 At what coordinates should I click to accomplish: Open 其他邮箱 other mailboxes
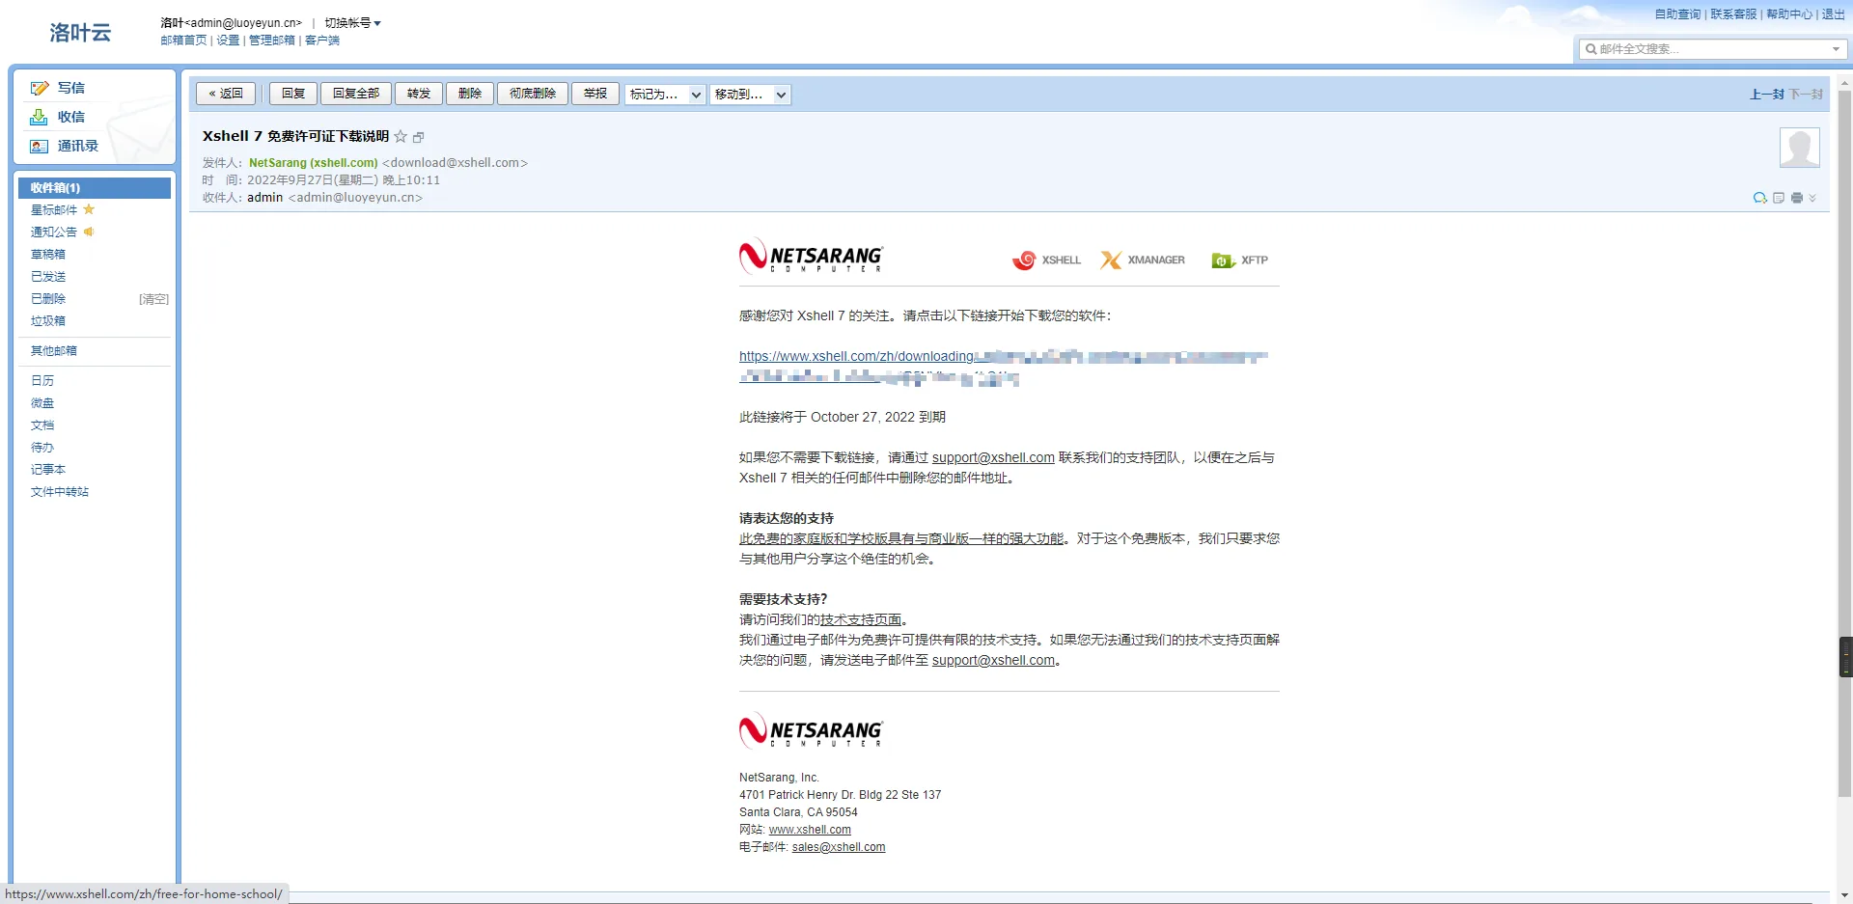54,351
